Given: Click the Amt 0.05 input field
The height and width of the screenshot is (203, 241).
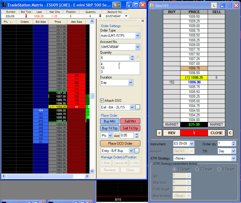Looking at the screenshot, I should tap(127, 136).
